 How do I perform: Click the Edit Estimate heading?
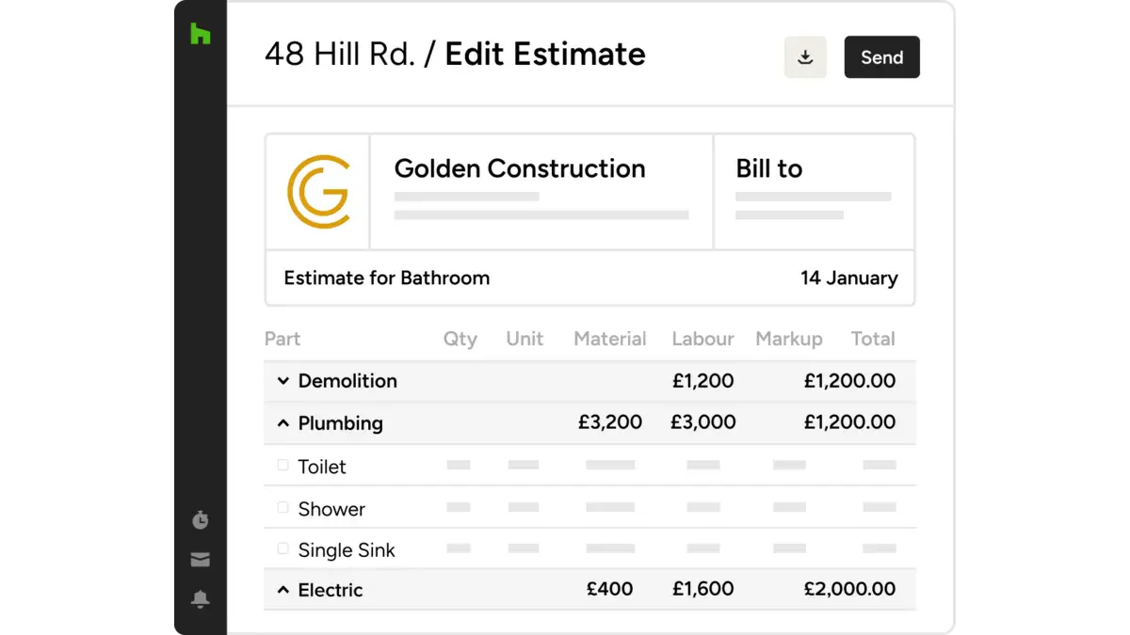click(x=545, y=55)
